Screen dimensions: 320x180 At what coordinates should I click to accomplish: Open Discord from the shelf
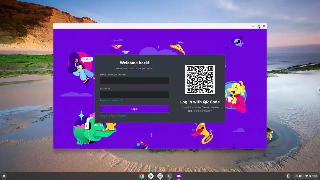point(178,176)
